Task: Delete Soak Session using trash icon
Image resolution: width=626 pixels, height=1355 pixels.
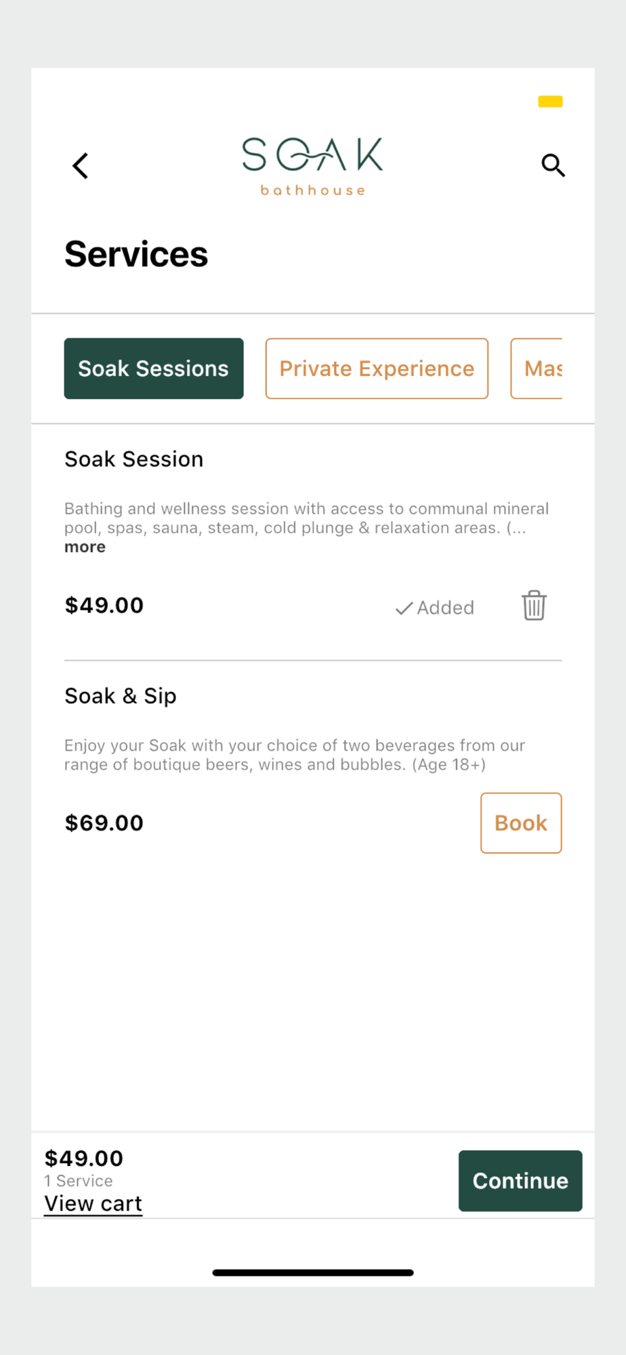Action: [534, 605]
